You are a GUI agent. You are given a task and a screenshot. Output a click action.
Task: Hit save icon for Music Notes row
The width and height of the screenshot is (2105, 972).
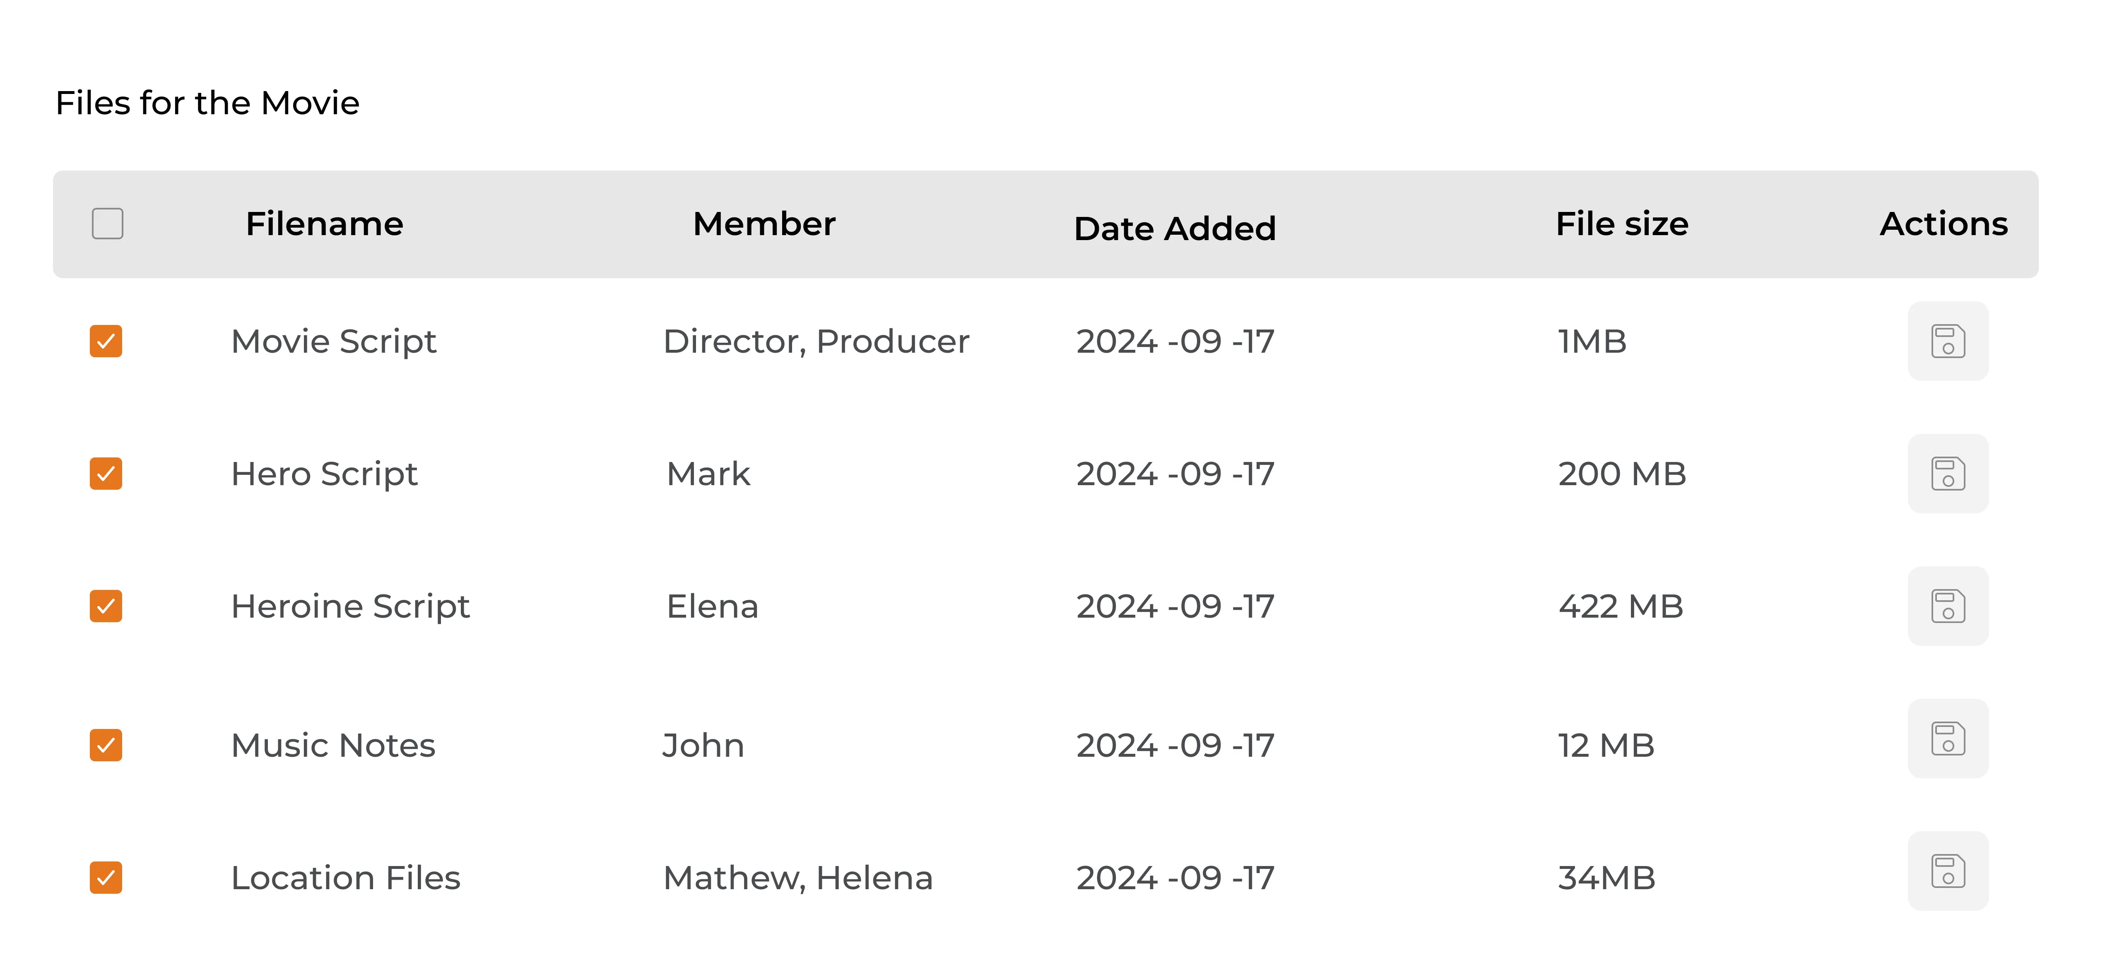point(1947,739)
